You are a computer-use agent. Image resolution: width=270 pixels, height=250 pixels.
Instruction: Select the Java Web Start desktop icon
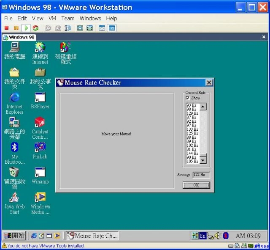(x=14, y=203)
